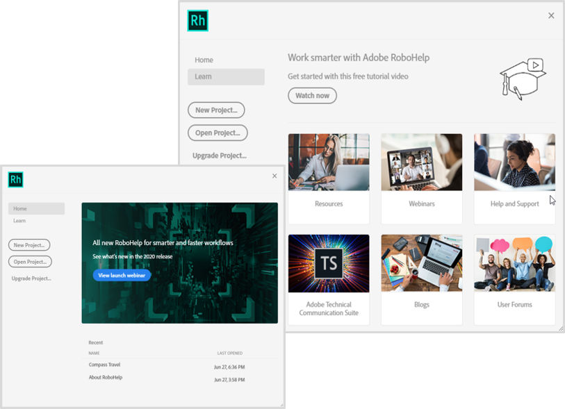
Task: Click 'See what's new in the 2020 release'
Action: 132,257
